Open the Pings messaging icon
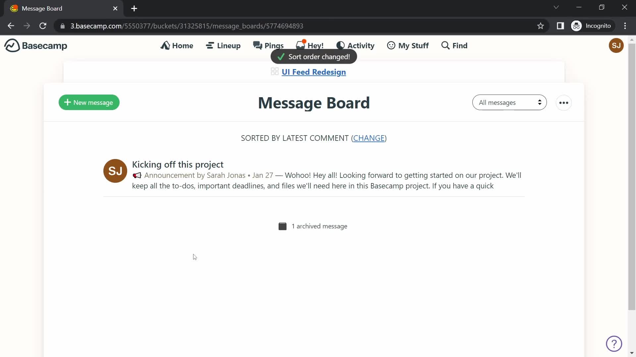The image size is (636, 357). 268,45
